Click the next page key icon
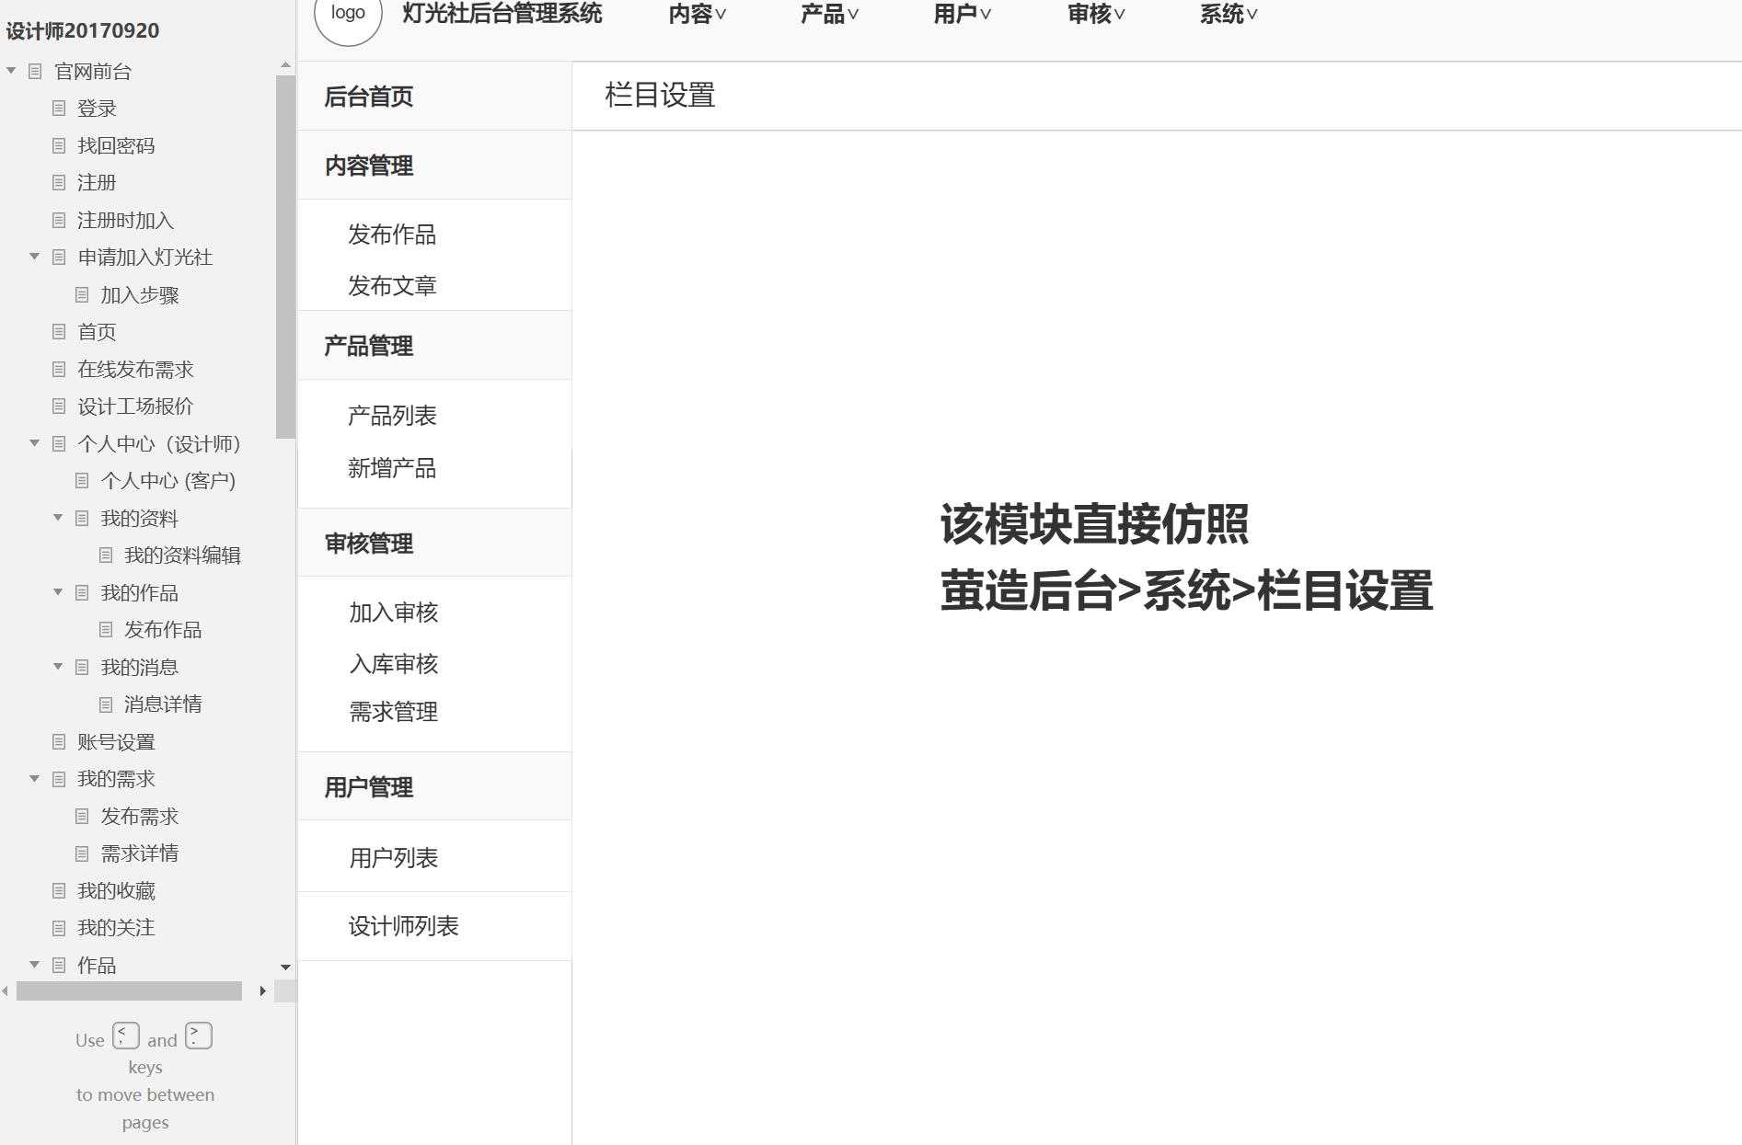 198,1036
